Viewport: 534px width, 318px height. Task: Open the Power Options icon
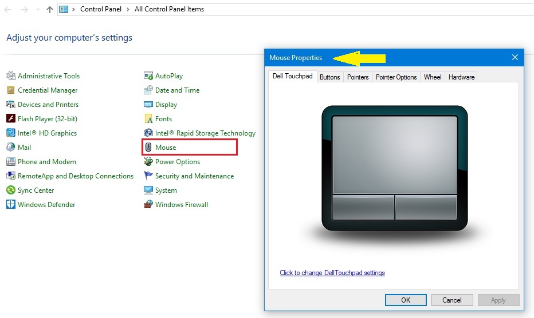[x=148, y=162]
